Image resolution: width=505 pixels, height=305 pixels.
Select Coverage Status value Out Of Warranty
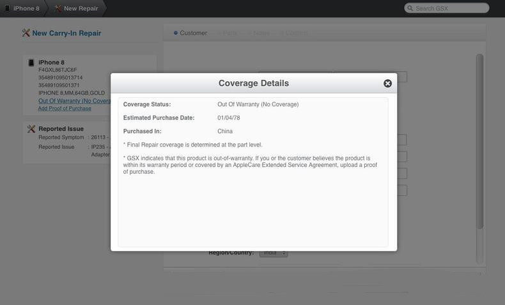click(x=258, y=104)
